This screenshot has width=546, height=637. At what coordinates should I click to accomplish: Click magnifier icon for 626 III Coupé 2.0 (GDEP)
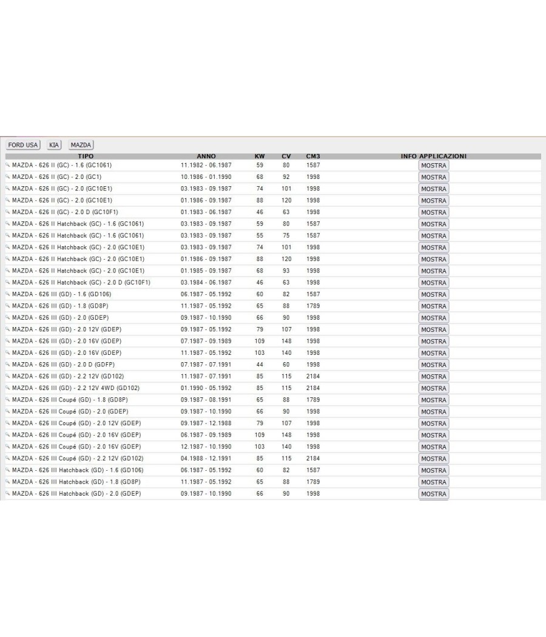tap(8, 411)
